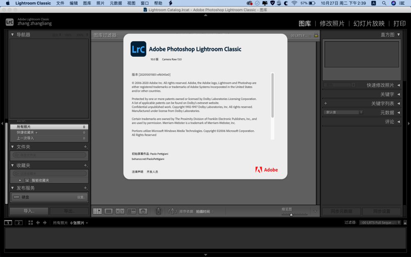This screenshot has height=257, width=411.
Task: Toggle the library filter lock
Action: click(x=316, y=35)
